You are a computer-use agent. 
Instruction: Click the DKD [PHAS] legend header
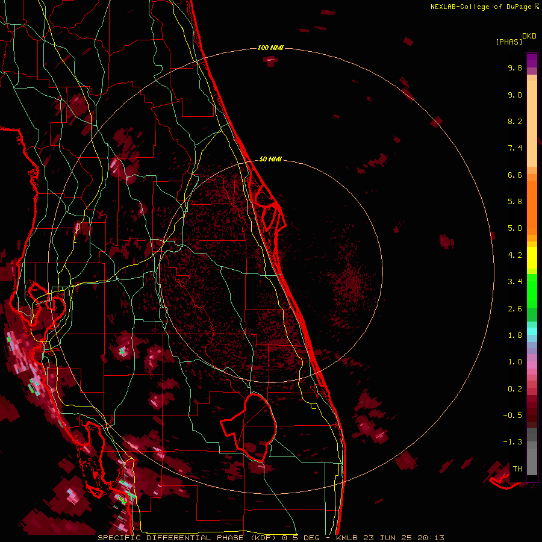[x=516, y=39]
